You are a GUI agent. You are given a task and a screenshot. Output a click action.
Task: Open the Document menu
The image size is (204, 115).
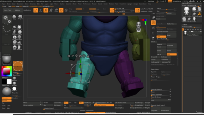click(20, 4)
